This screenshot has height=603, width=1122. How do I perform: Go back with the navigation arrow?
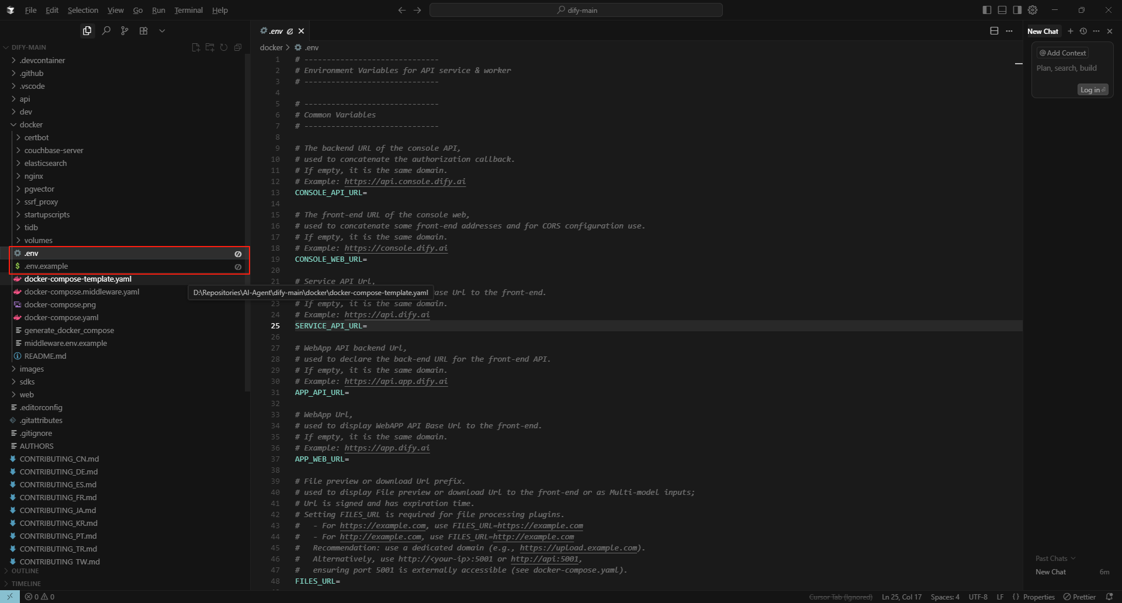(x=401, y=10)
